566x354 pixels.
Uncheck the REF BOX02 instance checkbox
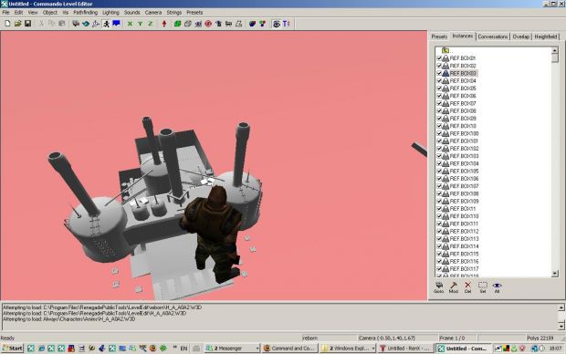coord(439,66)
